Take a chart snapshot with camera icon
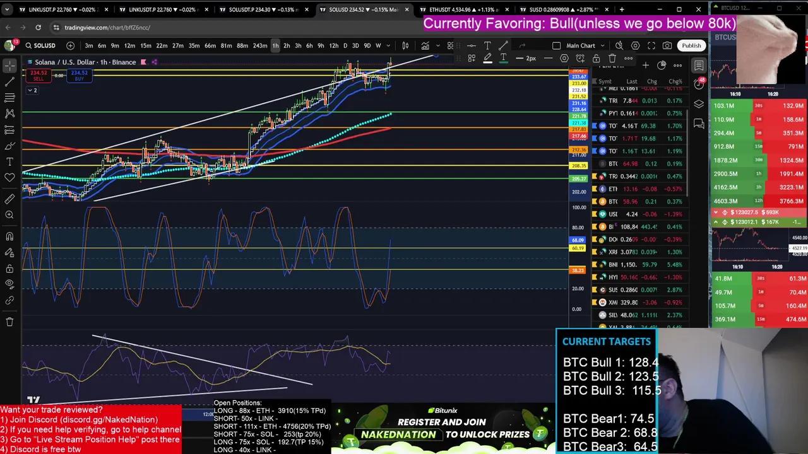Image resolution: width=808 pixels, height=454 pixels. tap(667, 45)
